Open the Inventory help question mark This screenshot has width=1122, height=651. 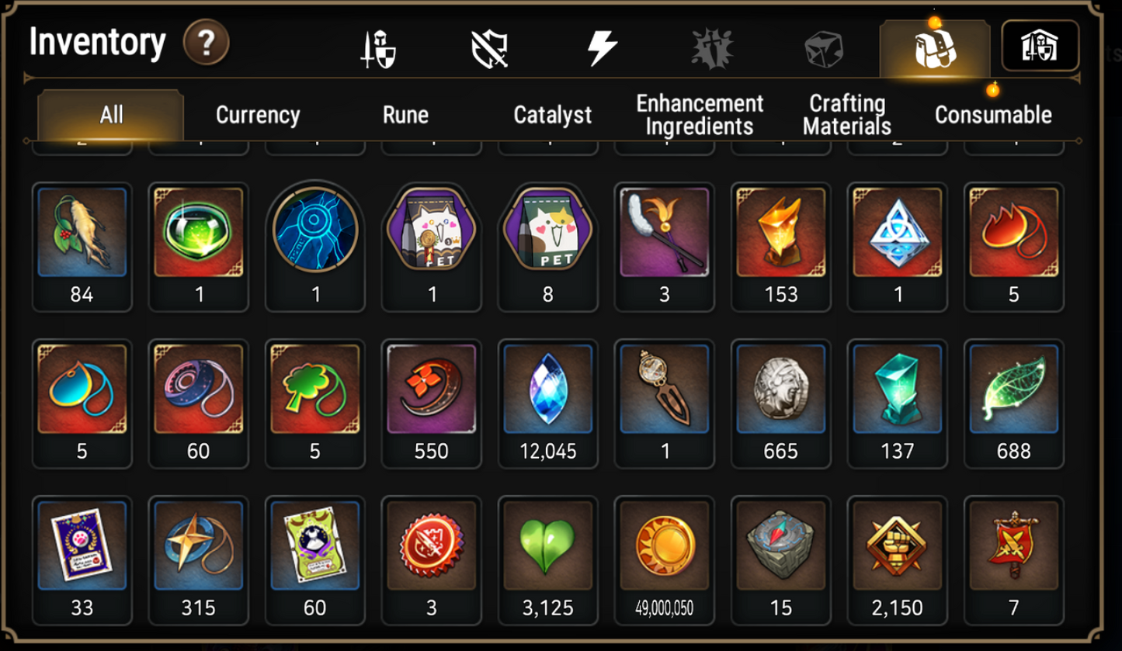pyautogui.click(x=207, y=43)
